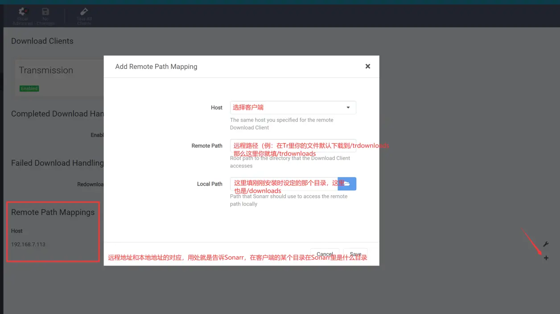Click the Host column header
Image resolution: width=560 pixels, height=314 pixels.
17,231
